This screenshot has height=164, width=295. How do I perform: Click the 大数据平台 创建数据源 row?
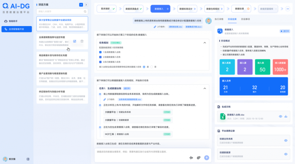pyautogui.click(x=138, y=120)
